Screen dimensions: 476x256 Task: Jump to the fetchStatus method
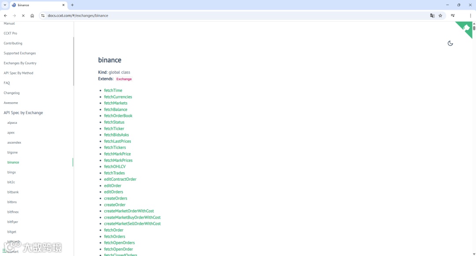pos(114,122)
